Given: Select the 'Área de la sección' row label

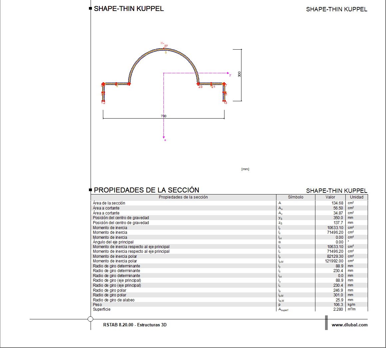Looking at the screenshot, I should point(109,203).
